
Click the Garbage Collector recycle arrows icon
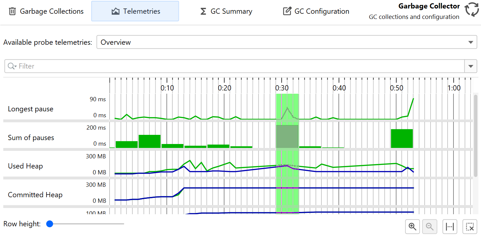click(x=472, y=10)
